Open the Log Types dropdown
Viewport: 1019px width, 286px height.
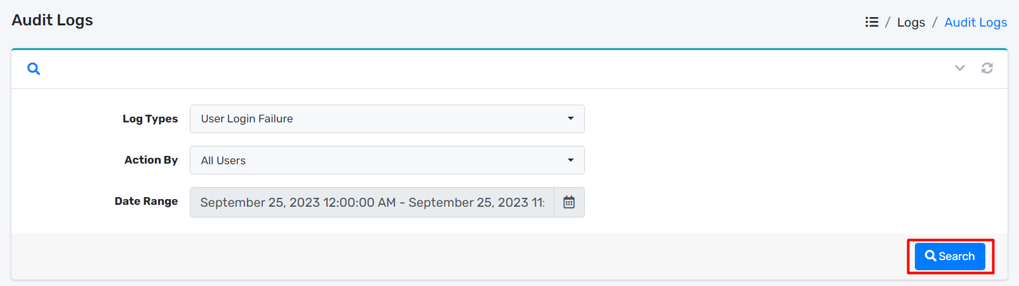tap(387, 119)
